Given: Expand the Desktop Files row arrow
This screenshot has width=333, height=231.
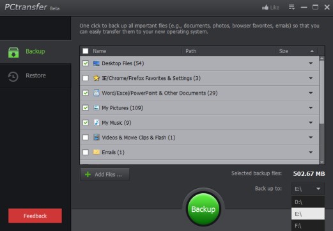Looking at the screenshot, I should (311, 63).
